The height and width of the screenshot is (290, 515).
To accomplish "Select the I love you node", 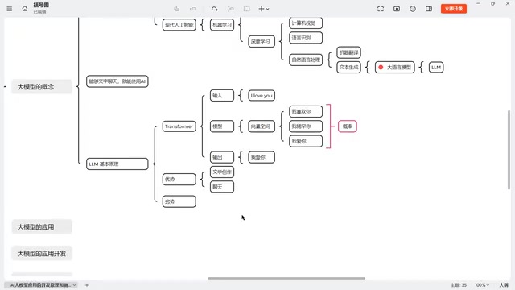I will (x=262, y=96).
